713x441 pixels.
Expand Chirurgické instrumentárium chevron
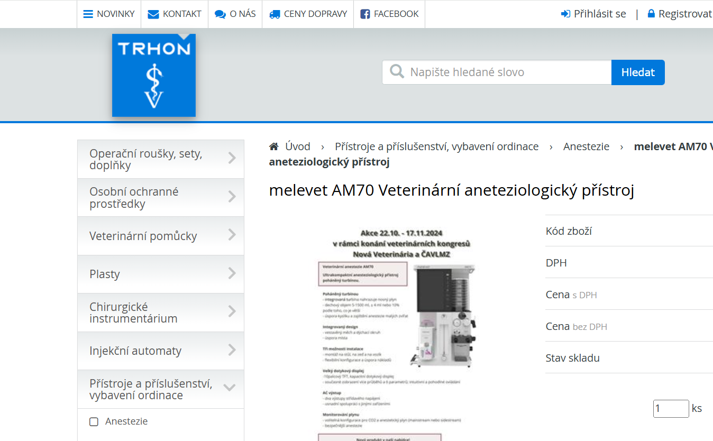click(x=232, y=311)
